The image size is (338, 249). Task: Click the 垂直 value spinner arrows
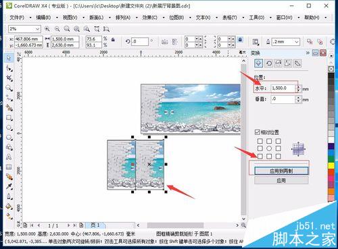click(298, 99)
